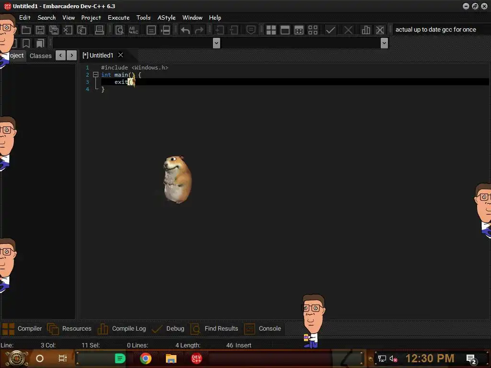
Task: Open the Compile Log bottom tab
Action: [x=122, y=329]
